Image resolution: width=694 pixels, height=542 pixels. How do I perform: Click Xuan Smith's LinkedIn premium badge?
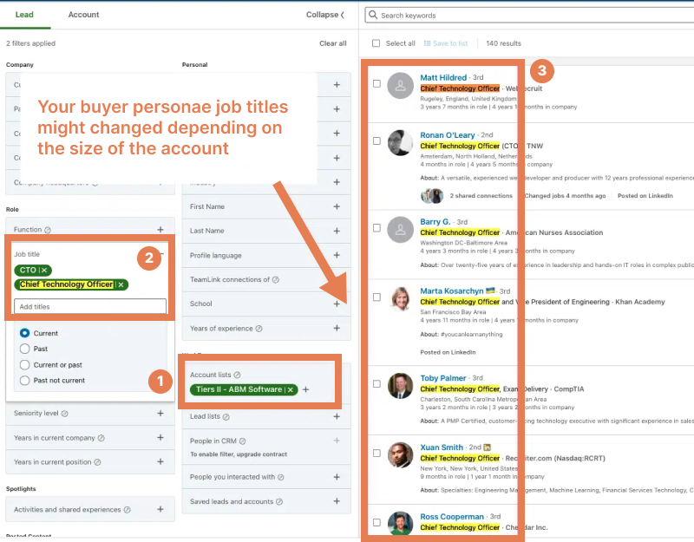[x=488, y=447]
